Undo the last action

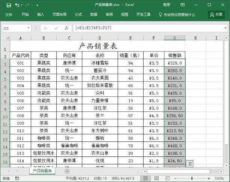point(17,5)
